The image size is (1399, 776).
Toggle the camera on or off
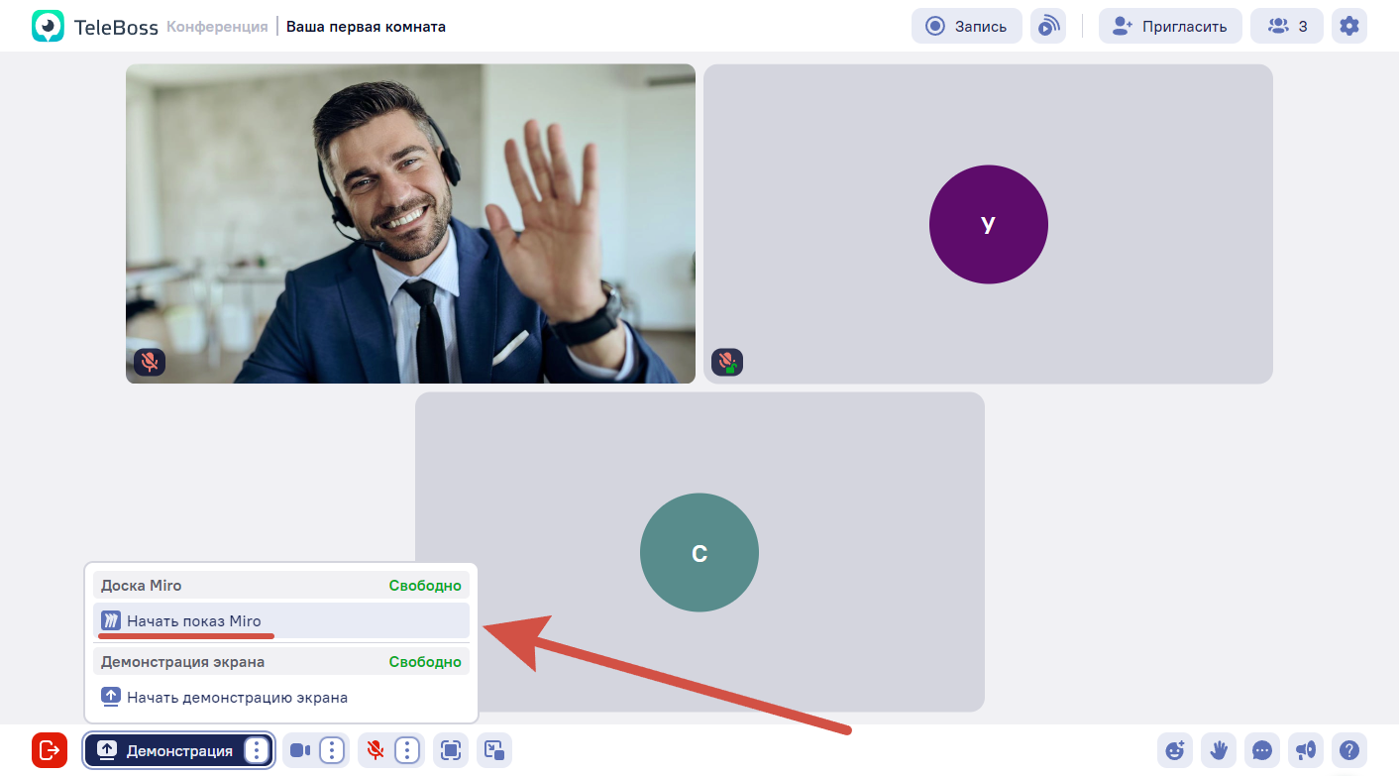299,750
